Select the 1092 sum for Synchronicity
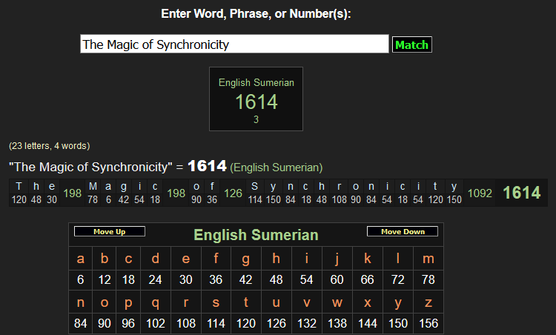The width and height of the screenshot is (556, 335). [x=480, y=193]
